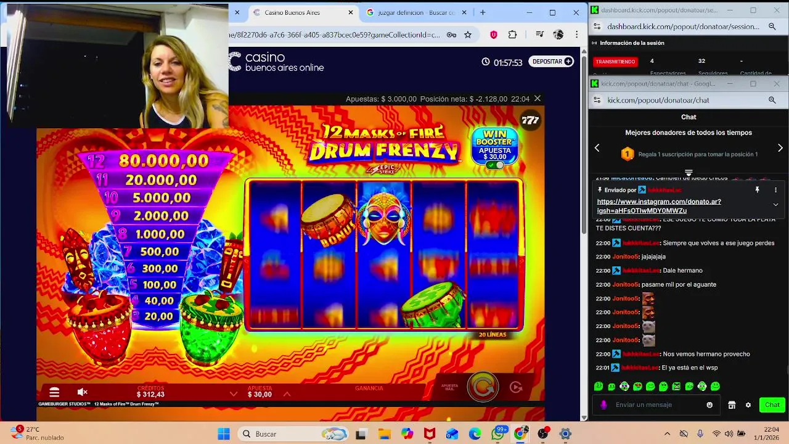The height and width of the screenshot is (444, 789).
Task: Spin the reels with the round spin button
Action: click(x=483, y=387)
